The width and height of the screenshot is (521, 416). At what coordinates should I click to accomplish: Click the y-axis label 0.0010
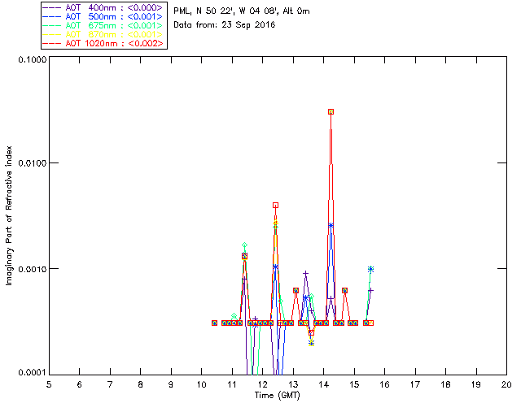[x=32, y=269]
